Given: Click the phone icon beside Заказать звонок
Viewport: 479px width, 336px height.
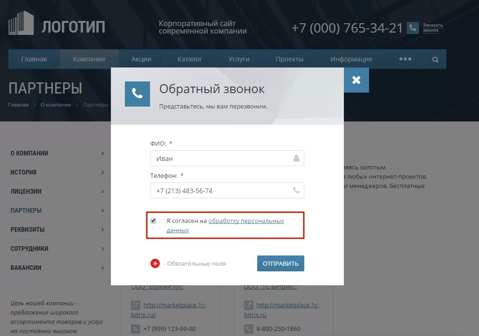Looking at the screenshot, I should [x=413, y=28].
